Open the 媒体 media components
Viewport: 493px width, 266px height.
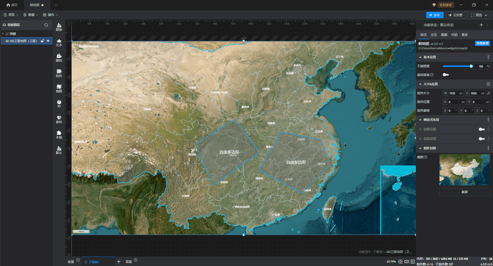(59, 58)
